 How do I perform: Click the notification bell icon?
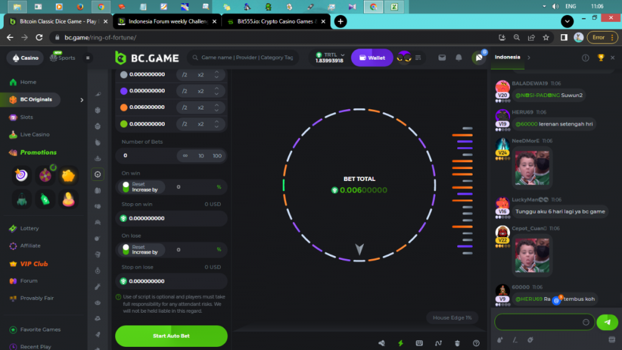tap(459, 58)
